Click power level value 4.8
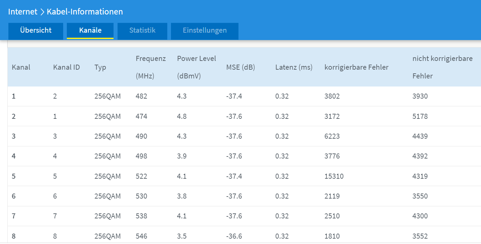481x244 pixels. tap(182, 116)
